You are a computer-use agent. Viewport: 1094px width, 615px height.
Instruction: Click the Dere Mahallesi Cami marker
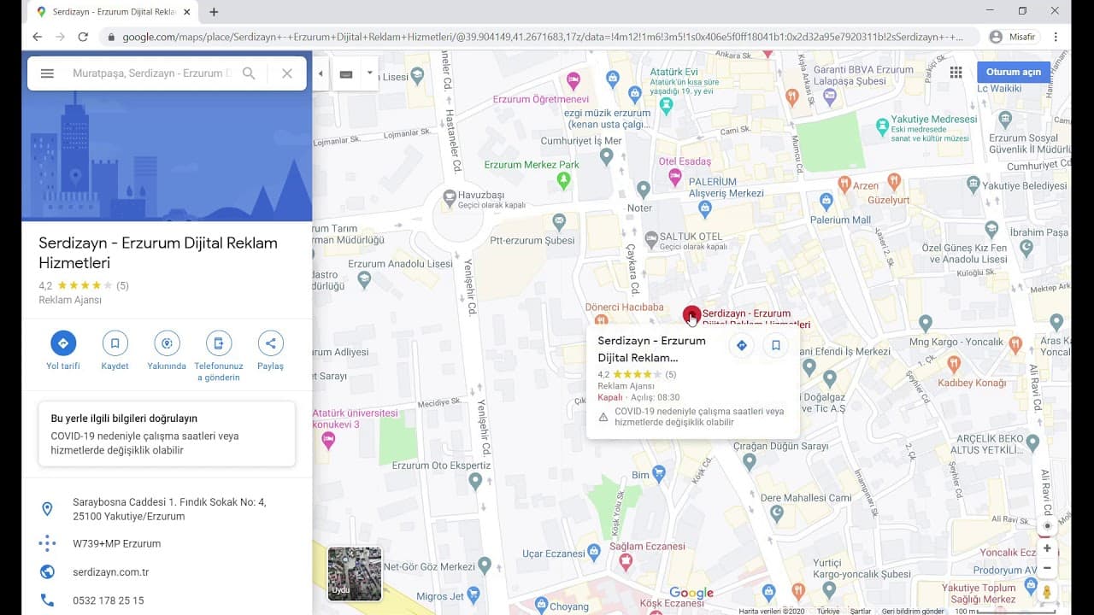[x=777, y=513]
